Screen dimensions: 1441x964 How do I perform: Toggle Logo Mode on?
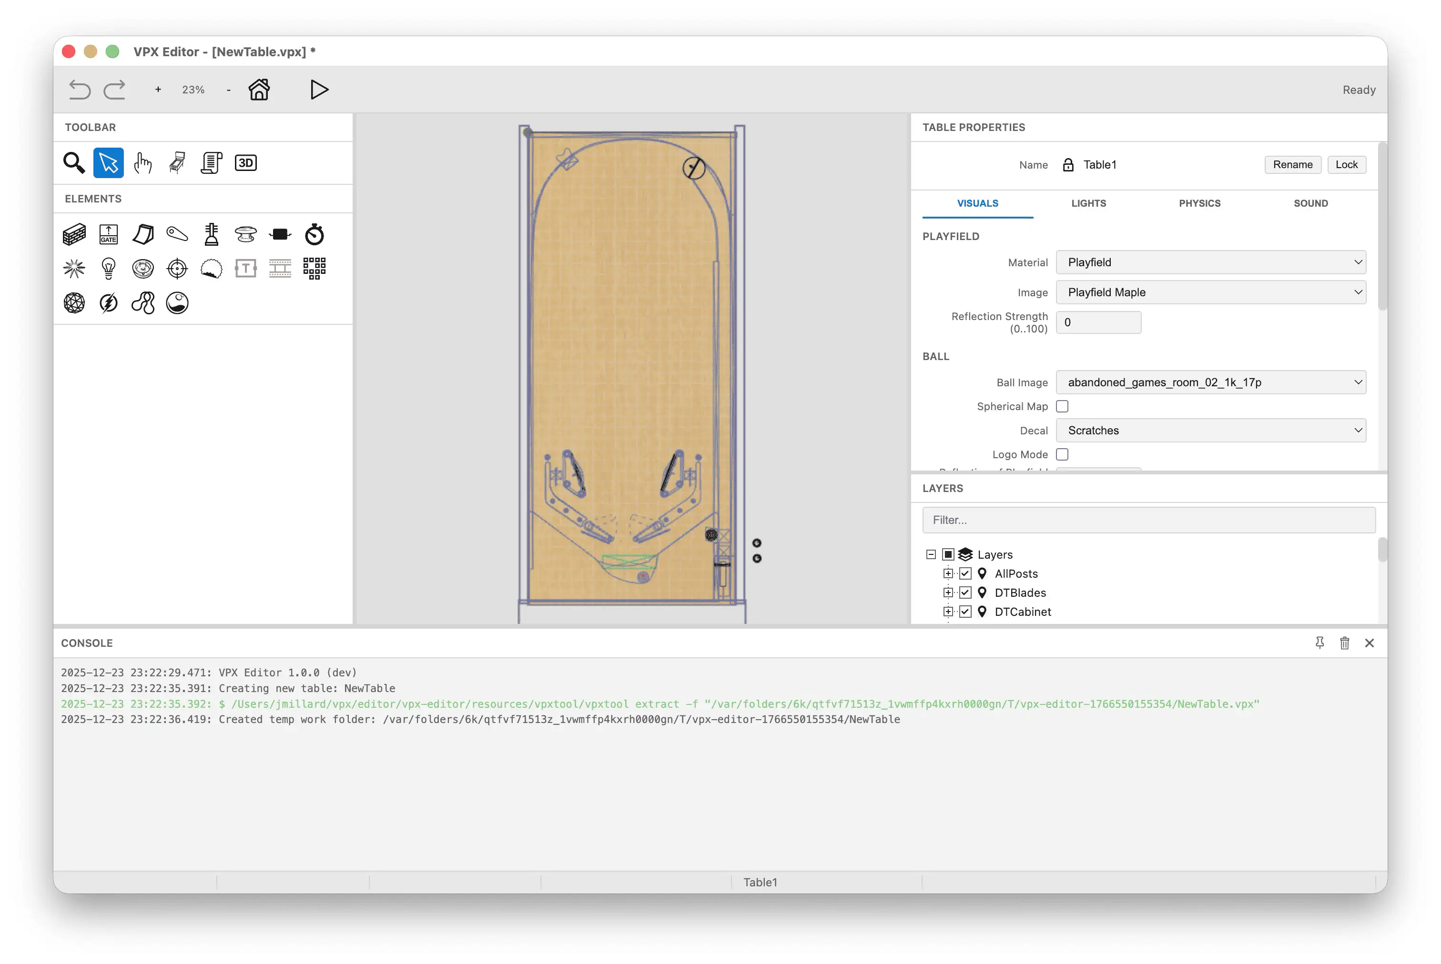tap(1062, 454)
